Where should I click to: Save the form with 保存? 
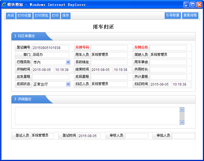point(65,16)
